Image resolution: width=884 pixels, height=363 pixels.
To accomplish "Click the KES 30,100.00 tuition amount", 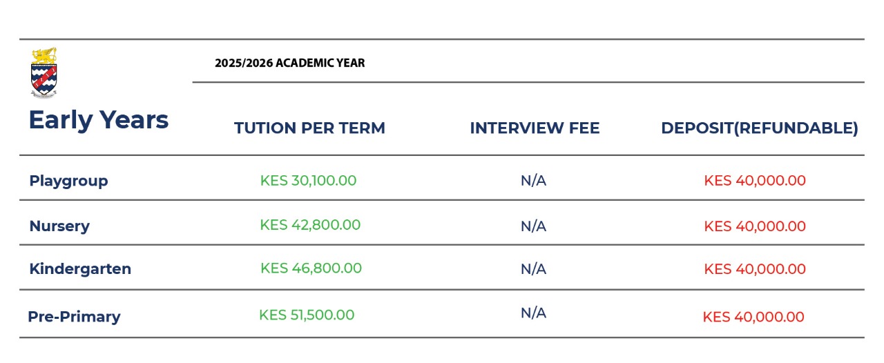I will point(308,181).
